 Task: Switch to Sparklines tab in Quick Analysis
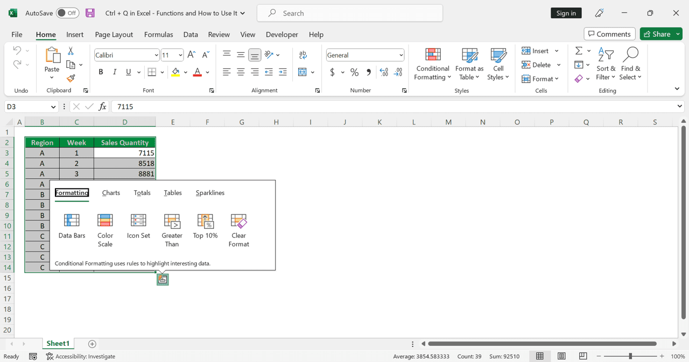tap(210, 193)
